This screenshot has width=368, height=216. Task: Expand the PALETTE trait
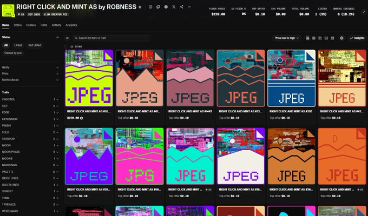click(30, 172)
